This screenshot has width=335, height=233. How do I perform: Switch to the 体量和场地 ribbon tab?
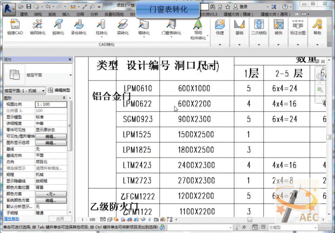pos(114,14)
